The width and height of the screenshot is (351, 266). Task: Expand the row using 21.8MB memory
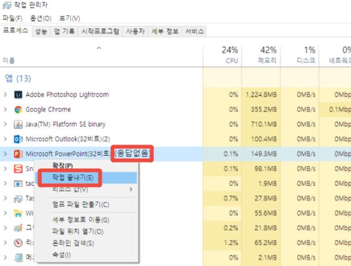(6, 228)
